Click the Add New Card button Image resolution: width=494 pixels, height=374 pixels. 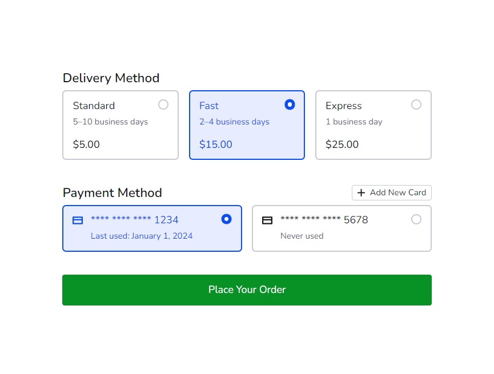coord(392,193)
